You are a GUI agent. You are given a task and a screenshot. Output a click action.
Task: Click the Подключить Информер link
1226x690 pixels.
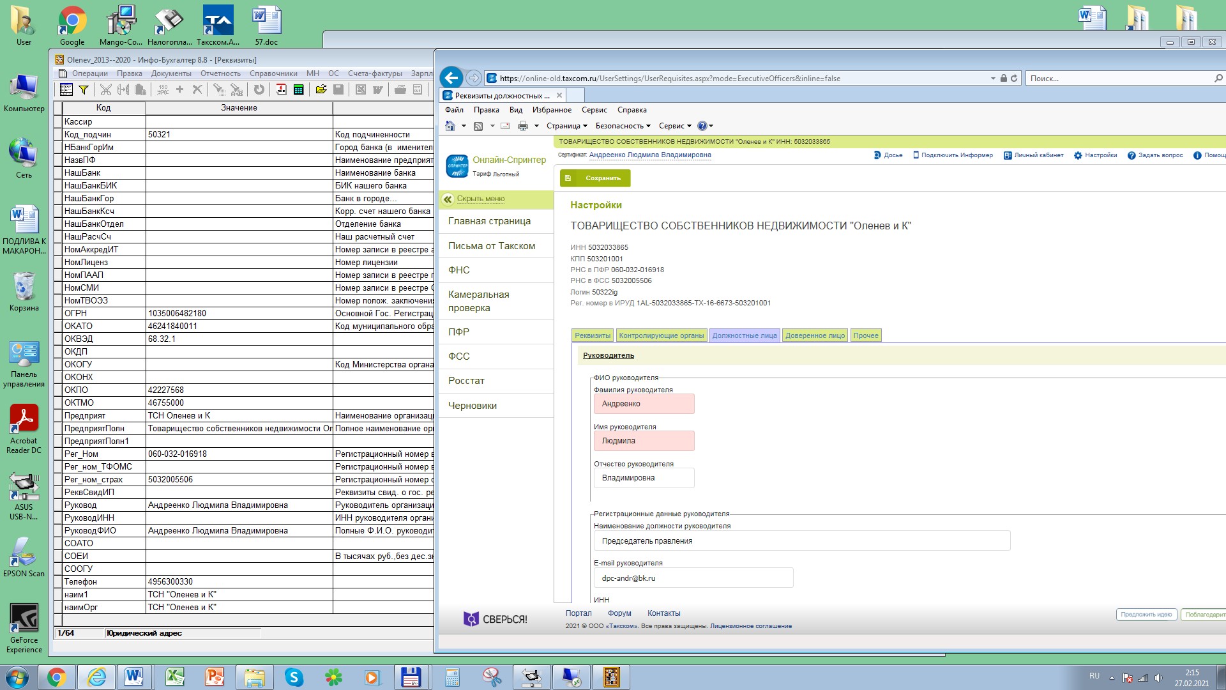pos(953,155)
